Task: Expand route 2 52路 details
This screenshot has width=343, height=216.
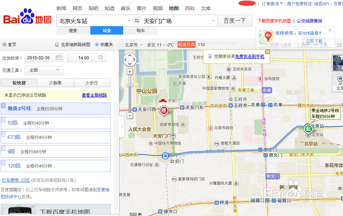Action: click(56, 123)
